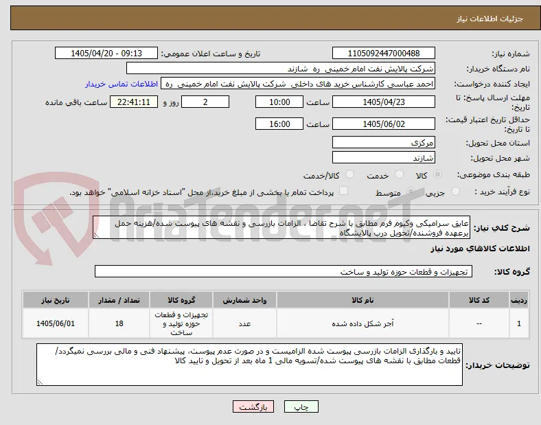Click the buyer organization name field
Viewport: 541px width, 425px height.
[x=281, y=68]
